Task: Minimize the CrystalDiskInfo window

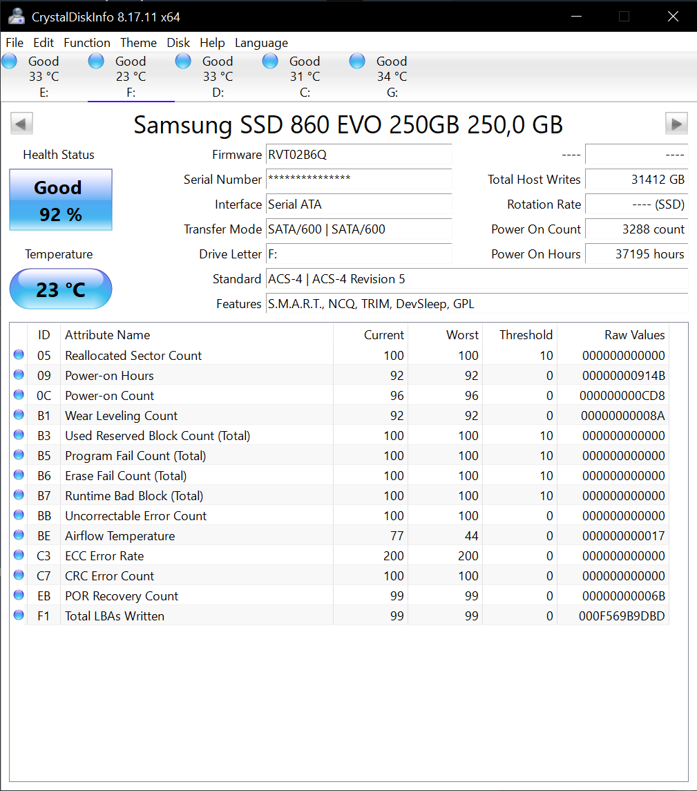Action: click(577, 16)
